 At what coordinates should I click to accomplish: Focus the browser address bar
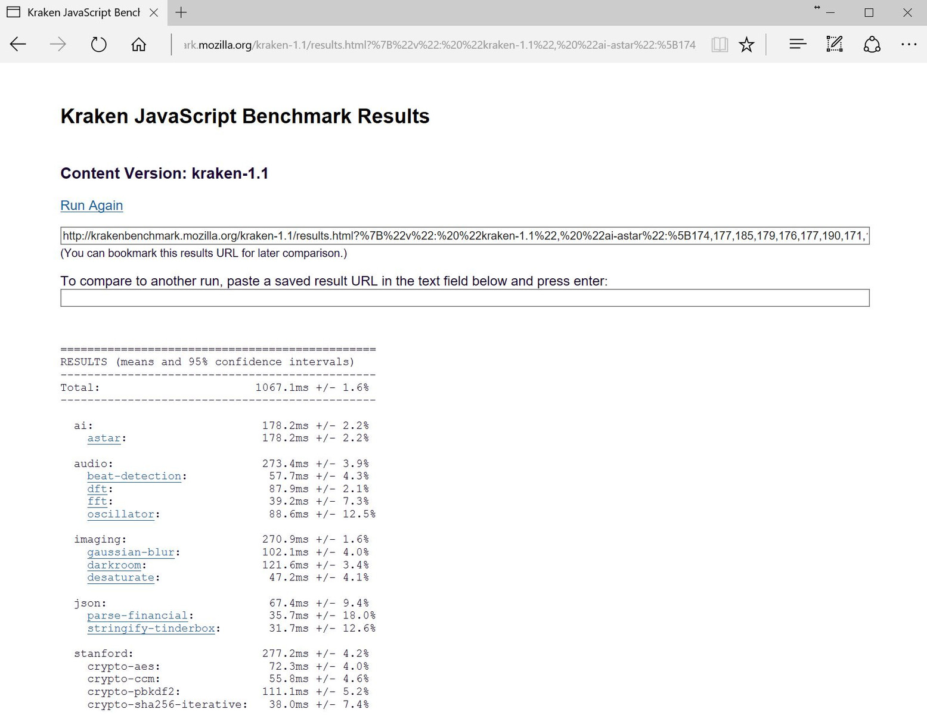[x=439, y=45]
